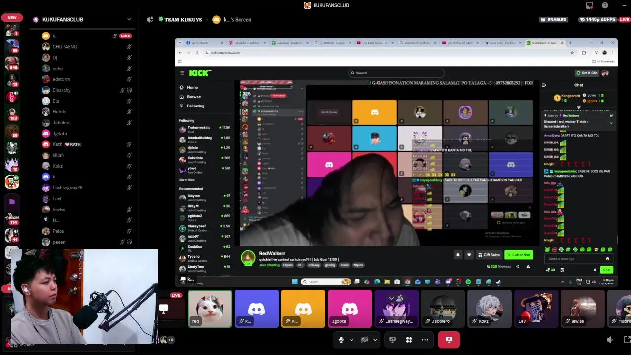Select the Kokz participant tile
Image resolution: width=631 pixels, height=355 pixels.
coord(489,309)
